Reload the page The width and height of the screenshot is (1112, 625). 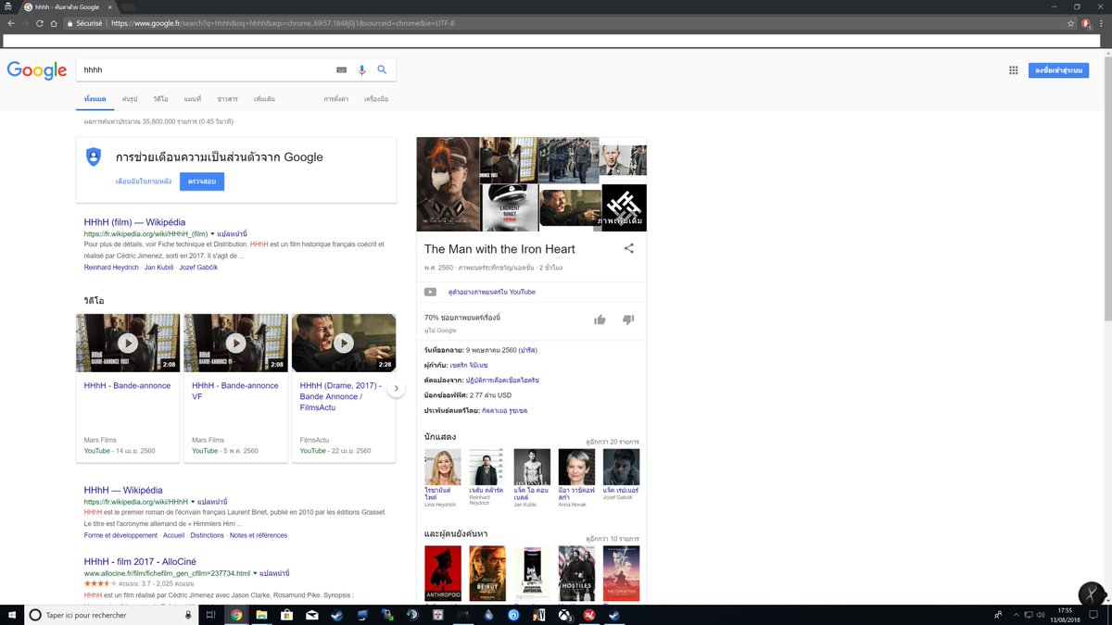(x=40, y=23)
